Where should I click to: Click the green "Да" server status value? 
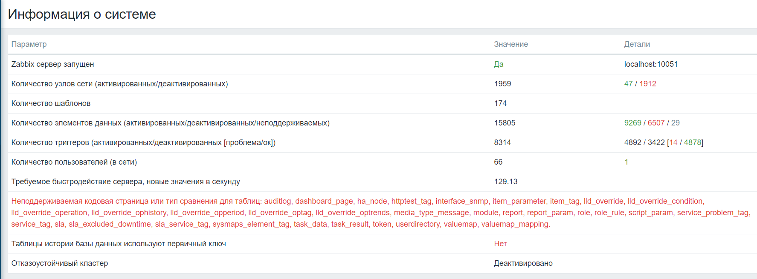(499, 64)
